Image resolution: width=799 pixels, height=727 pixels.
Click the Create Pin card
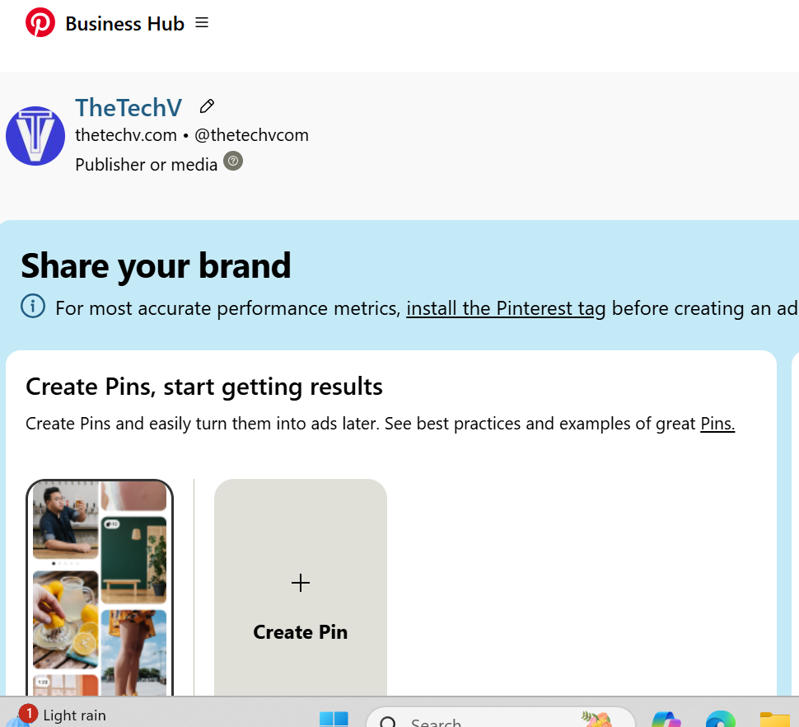301,588
